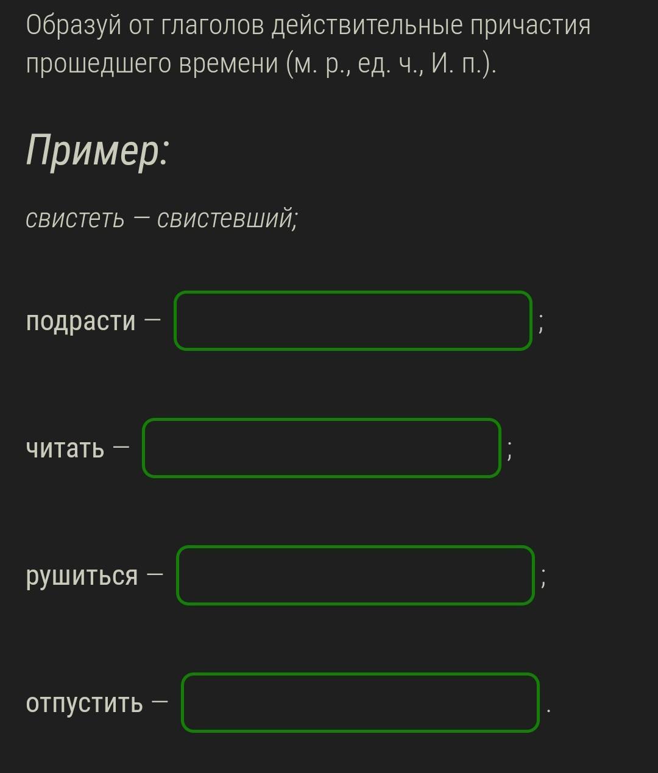The height and width of the screenshot is (773, 658).
Task: Activate the input box beside «отпустить»
Action: coord(360,702)
